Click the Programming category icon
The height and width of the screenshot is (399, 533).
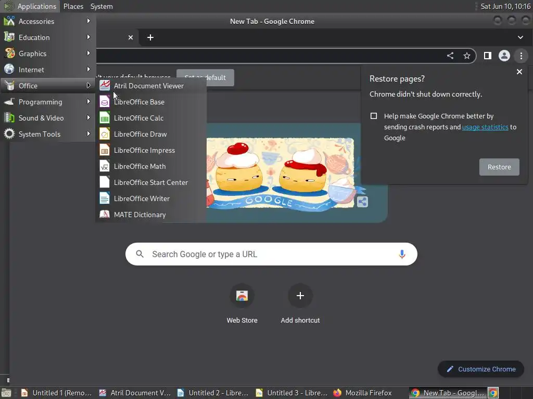[x=9, y=101]
